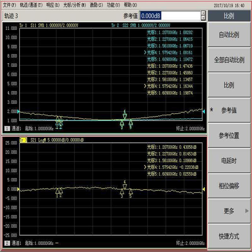Click the Tr 1 S11 SWR trace label
The height and width of the screenshot is (252, 252).
pyautogui.click(x=49, y=25)
